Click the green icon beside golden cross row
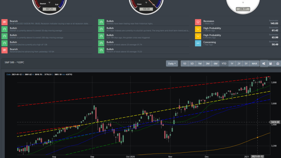The height and width of the screenshot is (158, 281). click(x=101, y=36)
